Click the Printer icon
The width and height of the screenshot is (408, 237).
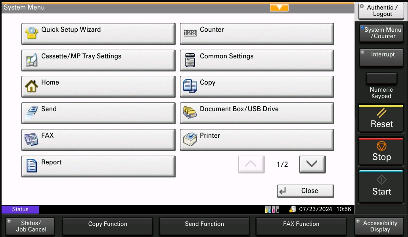tap(190, 139)
